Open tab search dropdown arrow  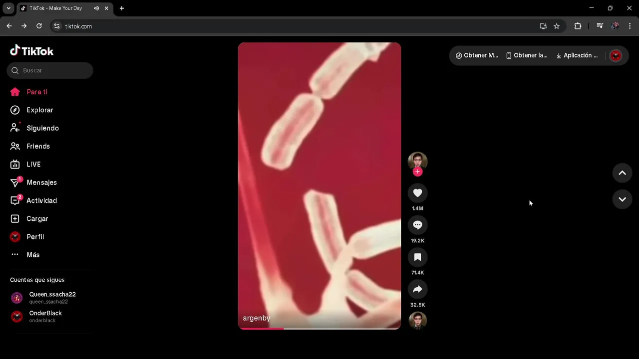tap(8, 8)
